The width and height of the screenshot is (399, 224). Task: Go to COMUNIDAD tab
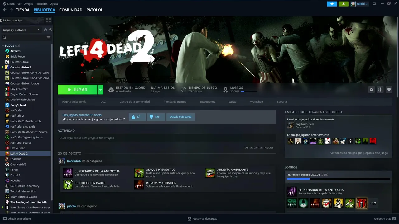coord(71,10)
